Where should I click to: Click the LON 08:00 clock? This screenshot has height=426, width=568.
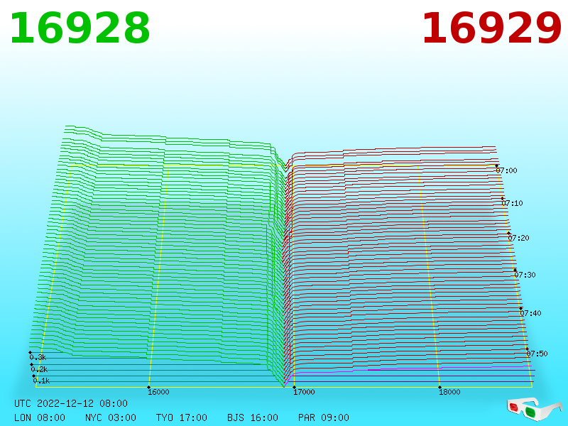(40, 417)
